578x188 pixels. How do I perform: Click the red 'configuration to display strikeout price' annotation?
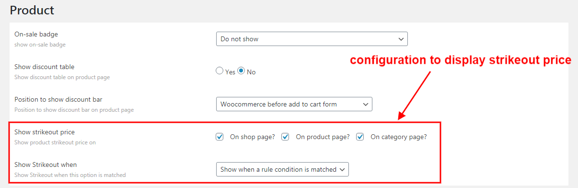460,60
